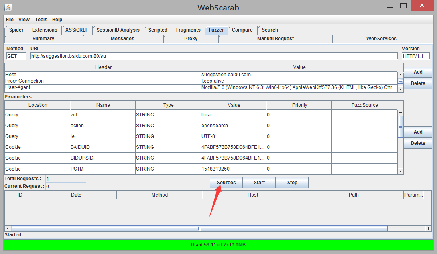Click the WebScarab Java app icon
Viewport: 437px width, 254px height.
click(8, 8)
